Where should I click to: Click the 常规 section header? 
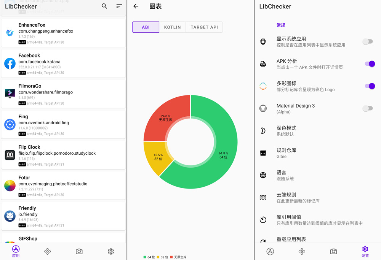click(x=281, y=25)
